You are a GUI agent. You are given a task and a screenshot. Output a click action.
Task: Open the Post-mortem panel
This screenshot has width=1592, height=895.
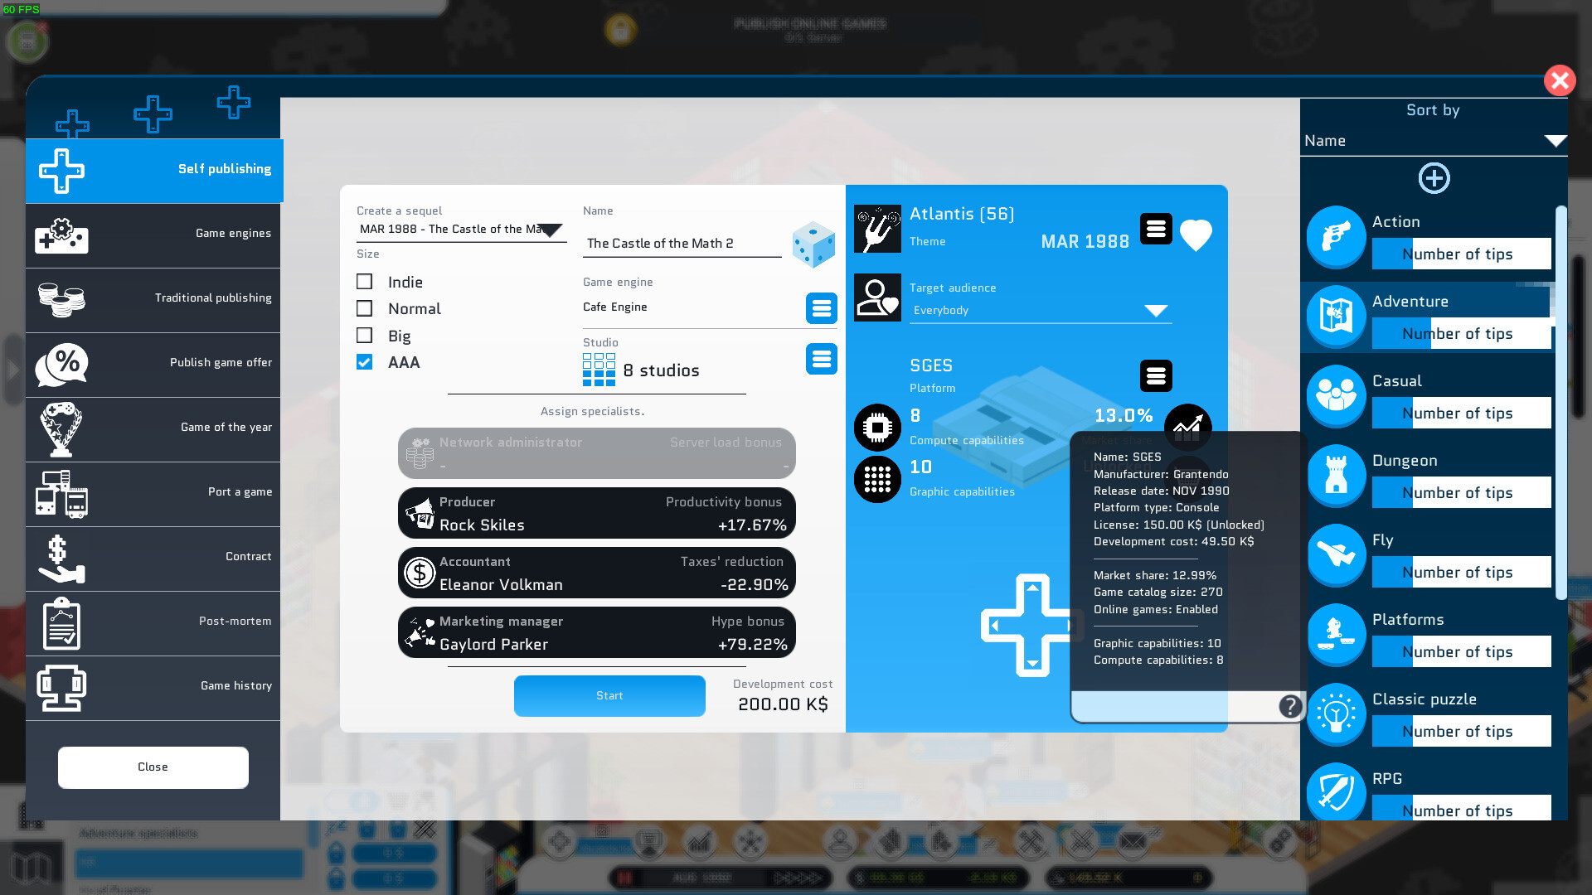(x=152, y=621)
